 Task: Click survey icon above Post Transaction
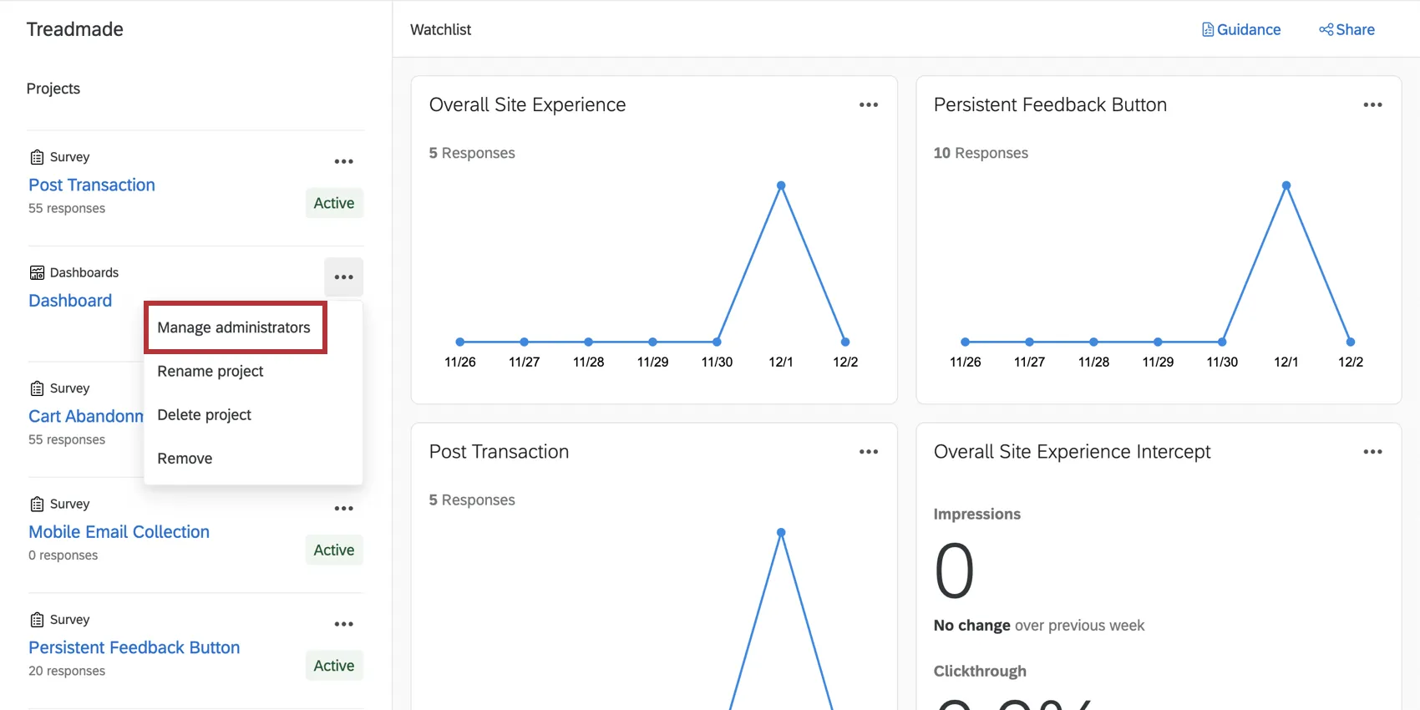point(37,157)
